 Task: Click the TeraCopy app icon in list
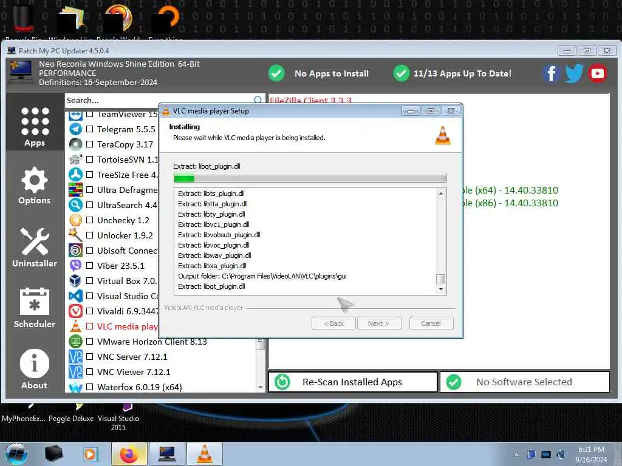pyautogui.click(x=75, y=144)
